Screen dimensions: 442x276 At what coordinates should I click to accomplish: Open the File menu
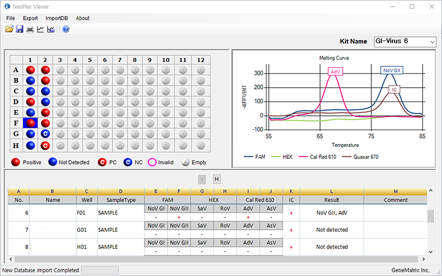tap(10, 18)
